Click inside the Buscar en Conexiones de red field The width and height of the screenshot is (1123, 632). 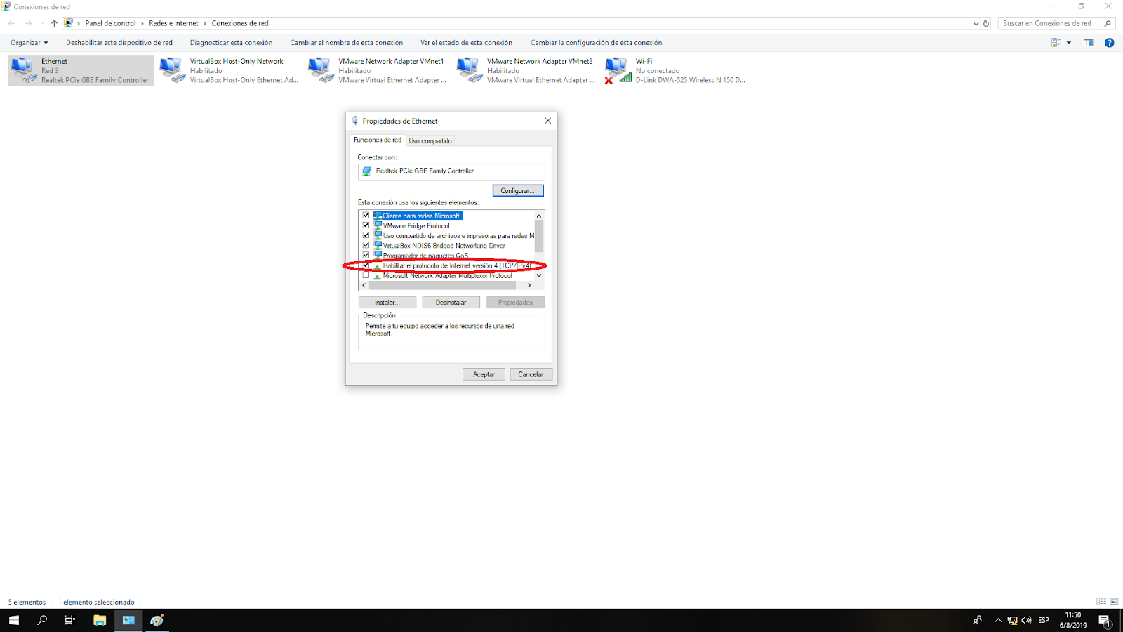[x=1049, y=22]
